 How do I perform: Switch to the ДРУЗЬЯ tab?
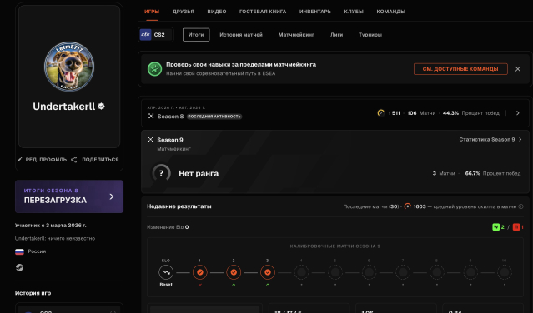pyautogui.click(x=184, y=12)
